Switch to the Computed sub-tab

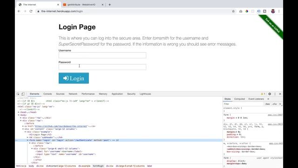tap(239, 99)
